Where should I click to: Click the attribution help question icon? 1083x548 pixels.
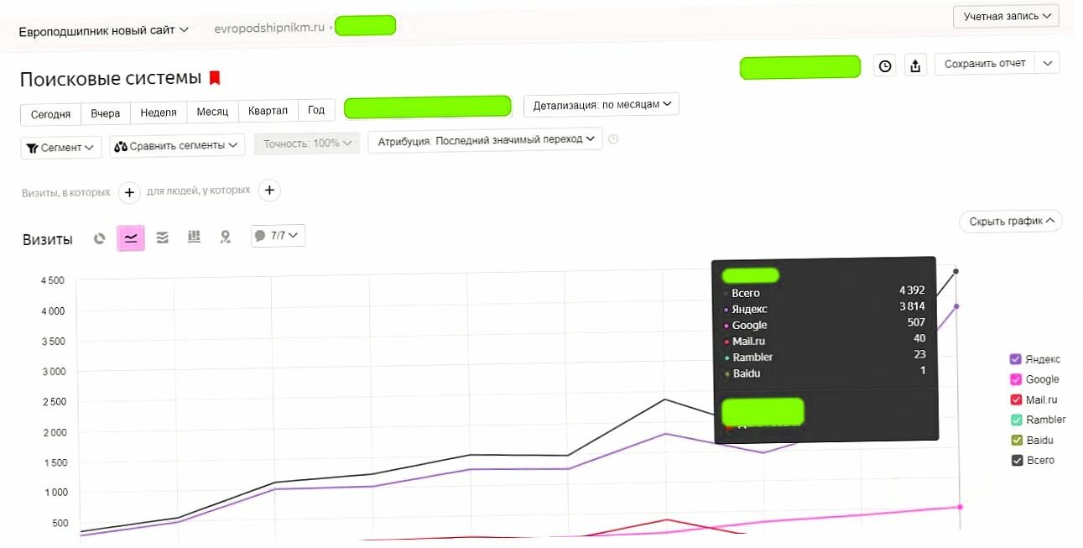click(613, 139)
